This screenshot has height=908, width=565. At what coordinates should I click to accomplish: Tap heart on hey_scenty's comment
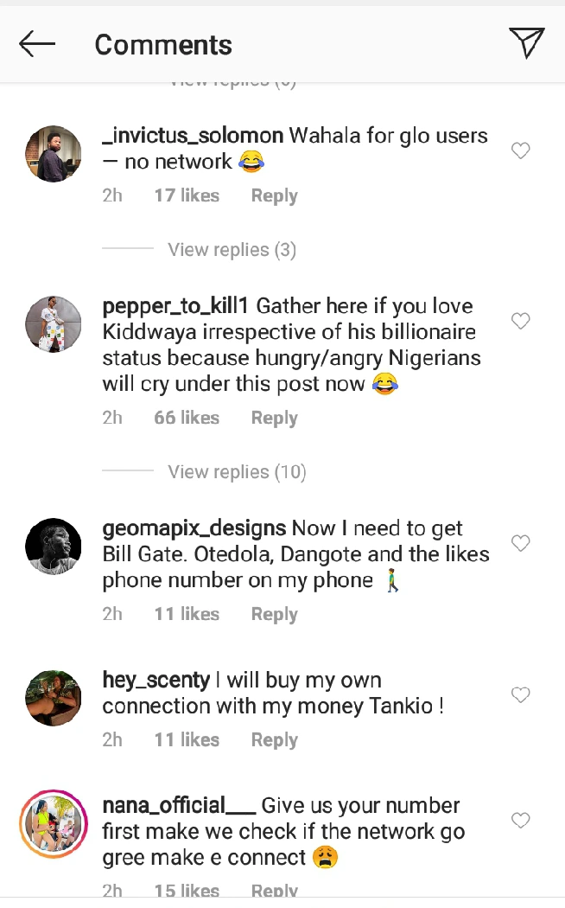(x=520, y=694)
